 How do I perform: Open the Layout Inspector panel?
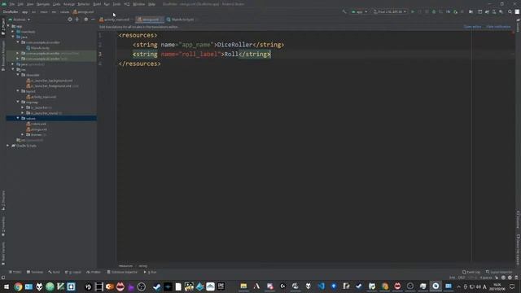[x=499, y=272]
